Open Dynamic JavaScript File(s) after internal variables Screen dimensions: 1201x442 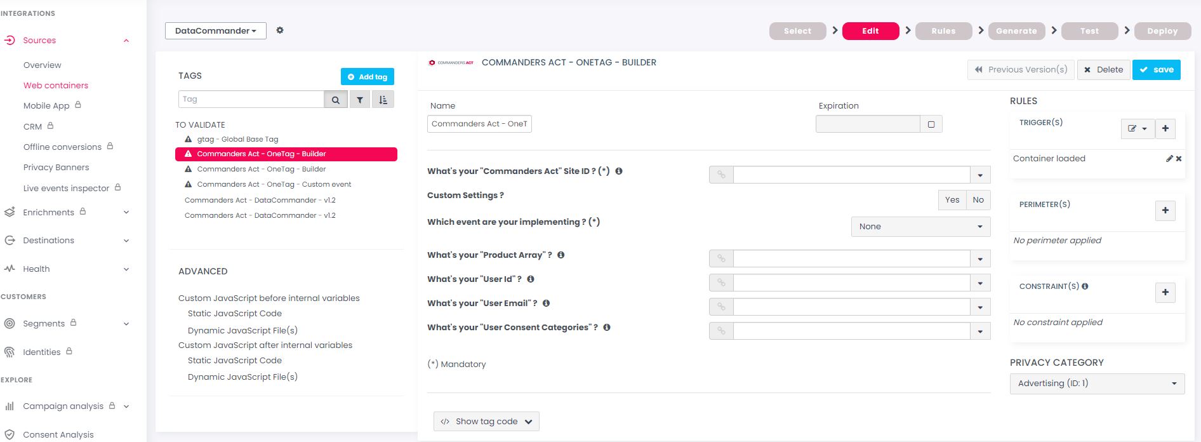click(242, 377)
